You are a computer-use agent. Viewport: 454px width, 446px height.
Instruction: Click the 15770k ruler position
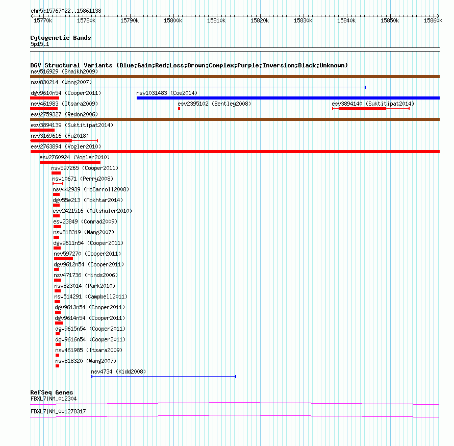[43, 20]
